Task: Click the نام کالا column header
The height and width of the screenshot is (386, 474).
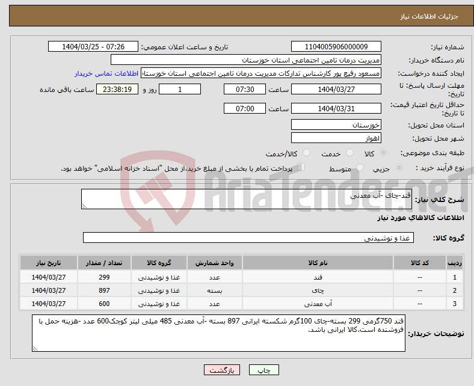Action: point(318,263)
